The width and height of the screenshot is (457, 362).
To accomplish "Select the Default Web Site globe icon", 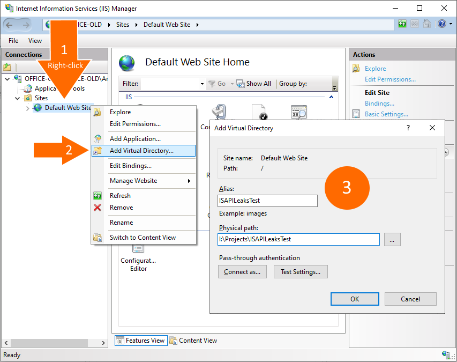I will tap(37, 107).
